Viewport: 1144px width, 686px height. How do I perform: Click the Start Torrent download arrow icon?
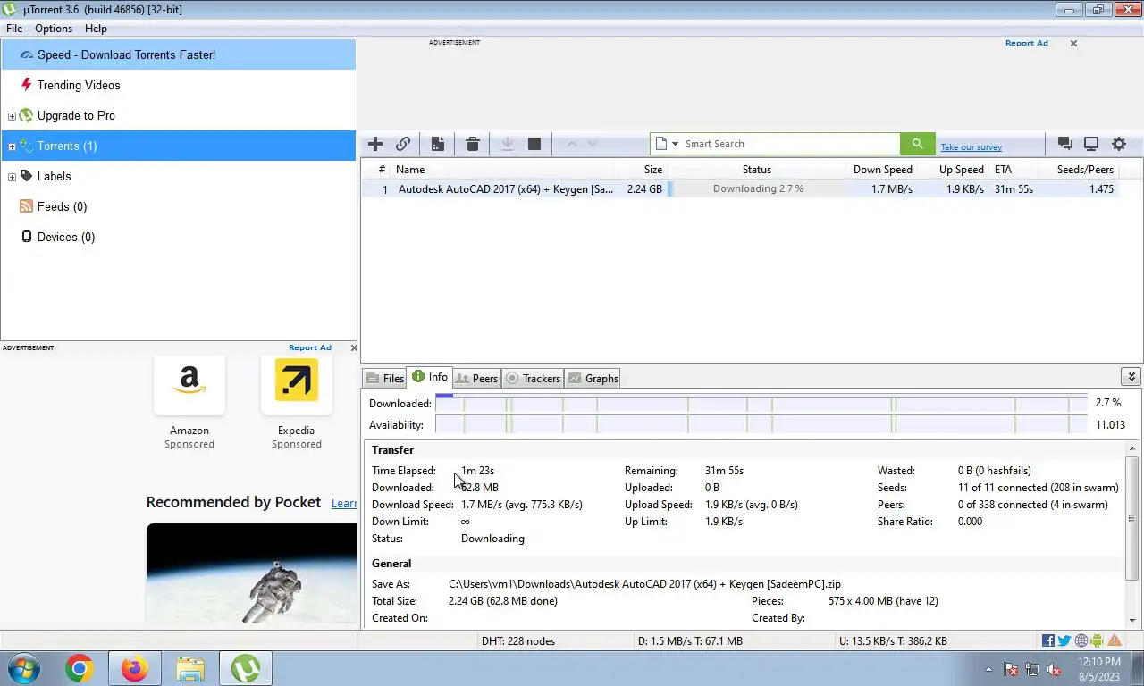click(x=508, y=144)
